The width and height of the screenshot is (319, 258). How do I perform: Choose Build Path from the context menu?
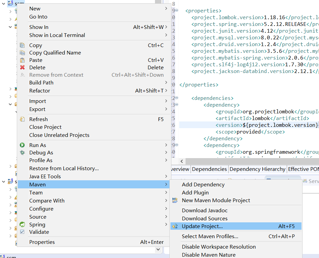pyautogui.click(x=93, y=82)
